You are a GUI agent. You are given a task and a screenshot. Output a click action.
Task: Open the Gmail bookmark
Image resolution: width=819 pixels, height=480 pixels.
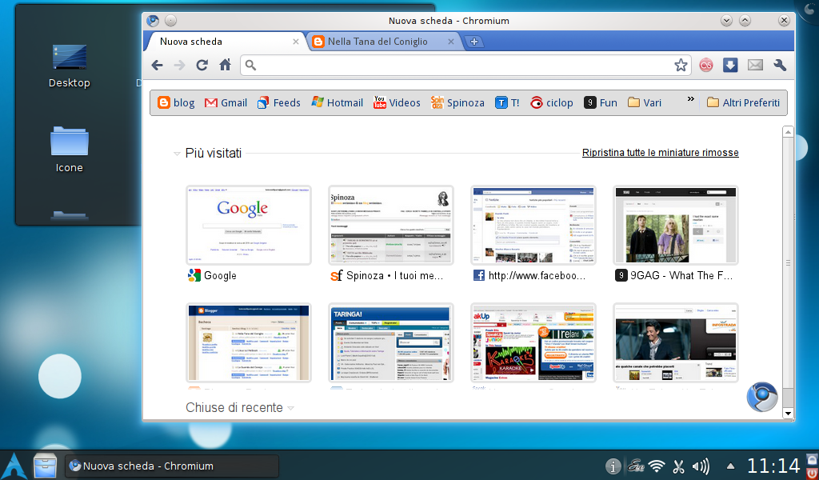tap(226, 103)
